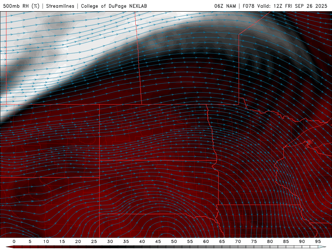Click the "0" label on the color scale
Screen dimensions: 332x249
(x=14, y=242)
